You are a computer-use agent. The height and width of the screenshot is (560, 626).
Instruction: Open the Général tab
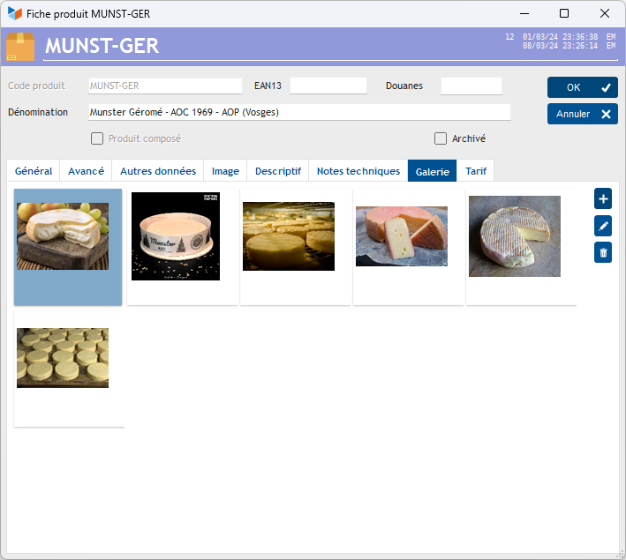tap(34, 171)
